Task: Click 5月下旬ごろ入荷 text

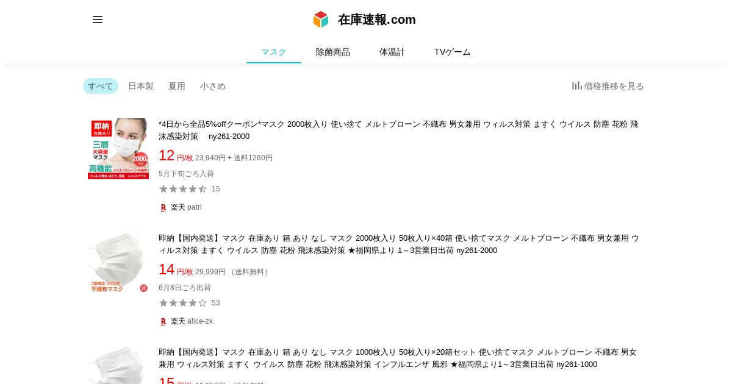Action: [186, 174]
